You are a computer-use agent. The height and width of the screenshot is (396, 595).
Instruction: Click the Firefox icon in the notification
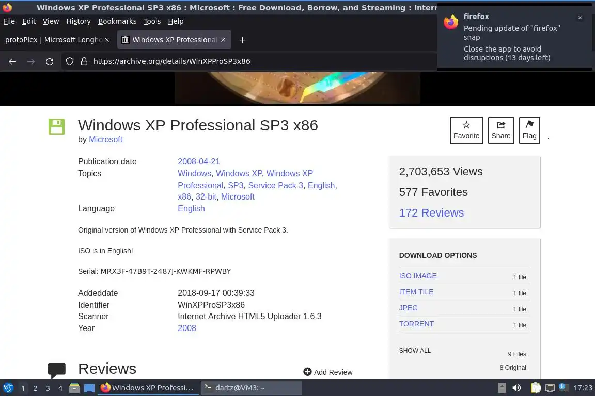[x=451, y=22]
